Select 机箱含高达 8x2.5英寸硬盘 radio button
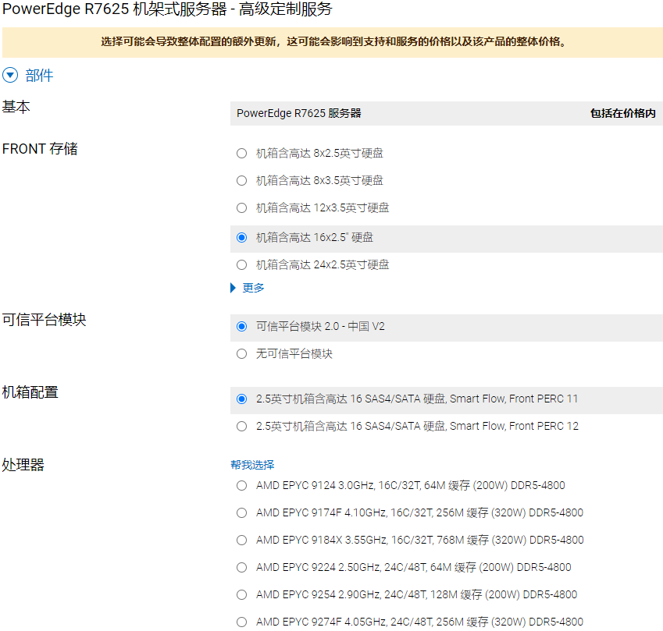Image resolution: width=663 pixels, height=631 pixels. pyautogui.click(x=241, y=154)
